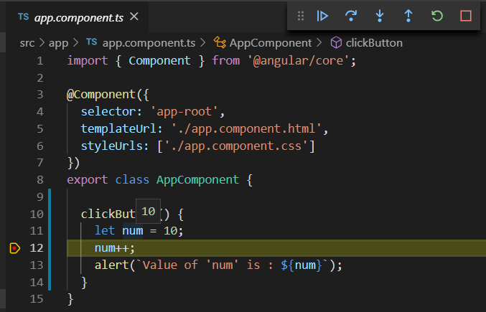
Task: Open the src breadcrumb folder
Action: coord(29,43)
